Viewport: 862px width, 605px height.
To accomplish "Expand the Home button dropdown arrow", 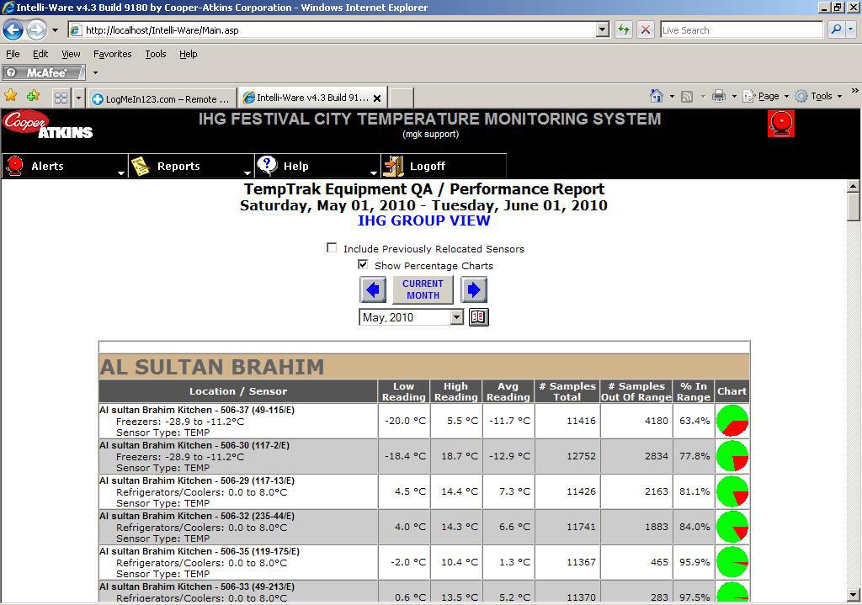I will pos(672,96).
